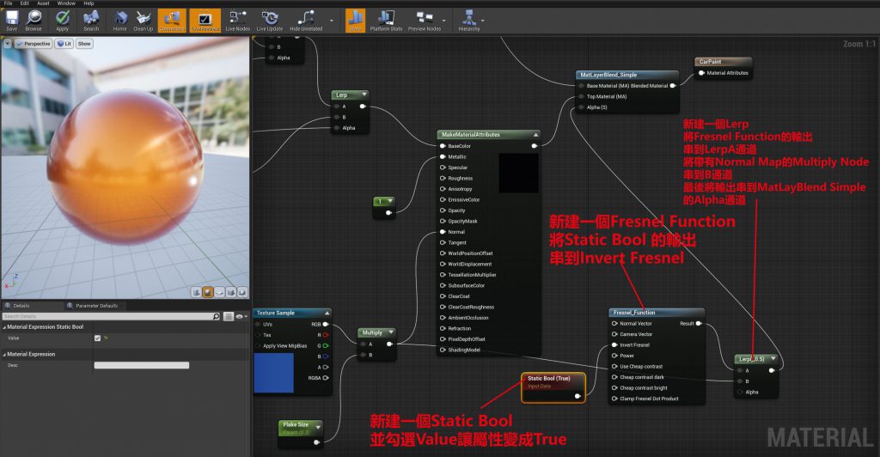Click the Search toolbar icon
Screen dimensions: 880x457
tap(91, 19)
